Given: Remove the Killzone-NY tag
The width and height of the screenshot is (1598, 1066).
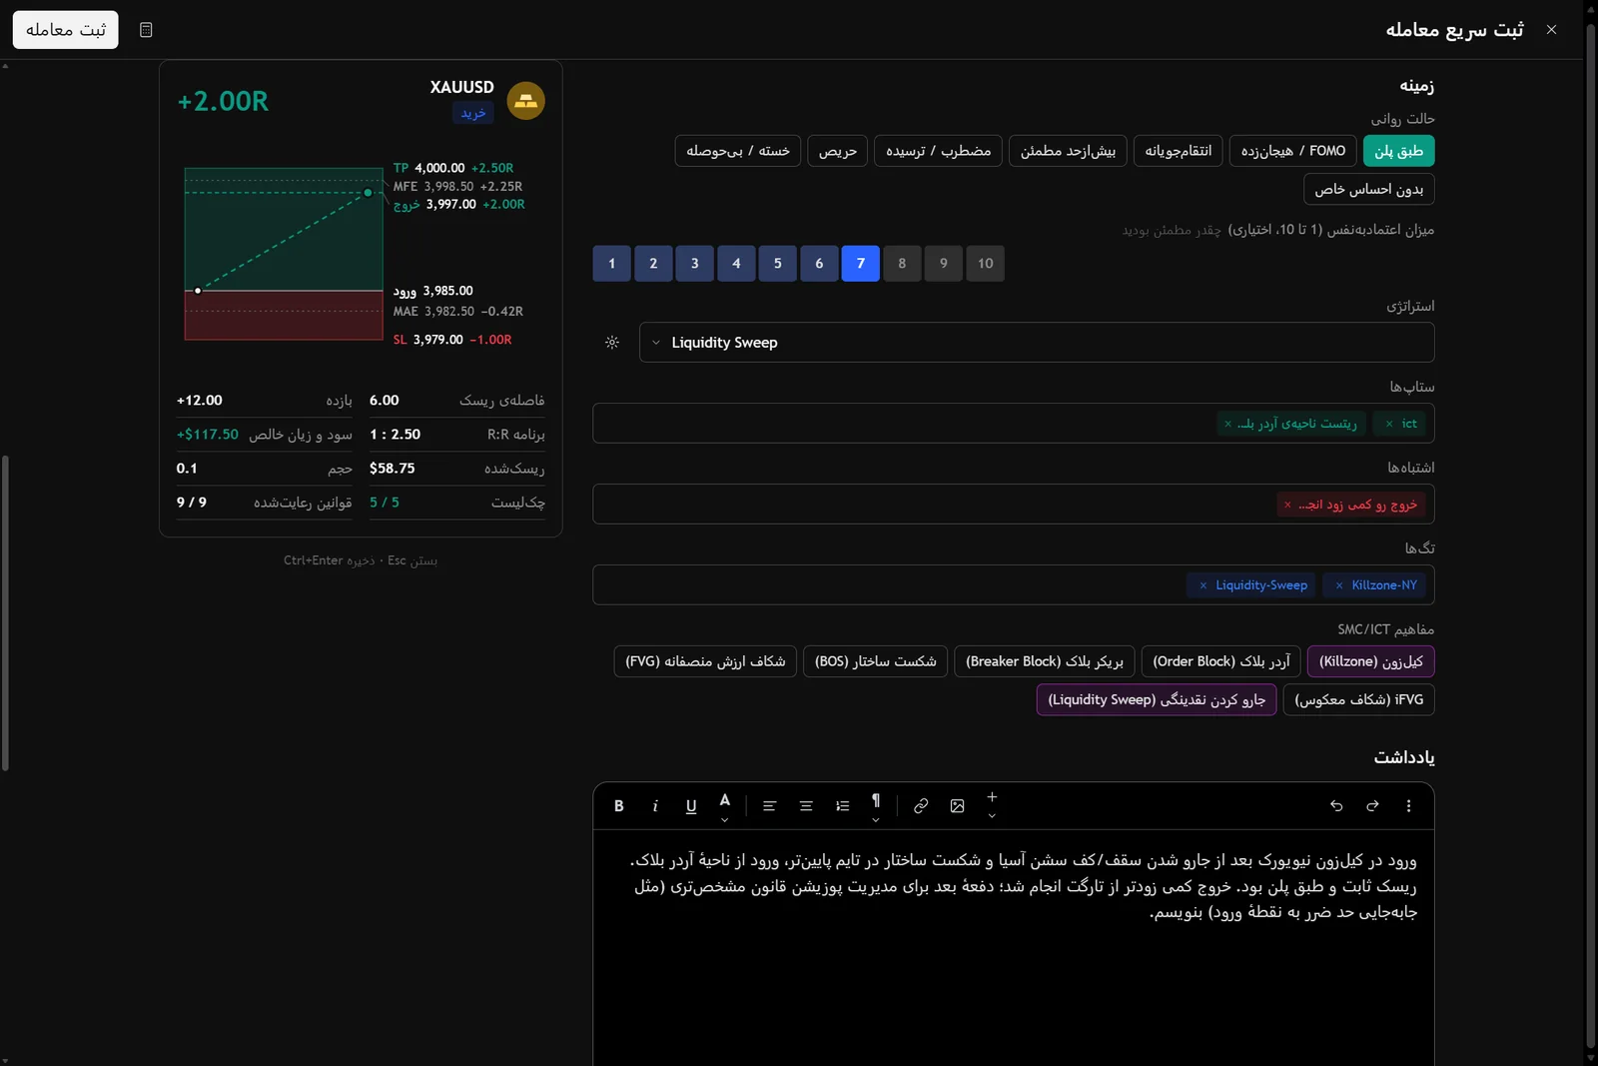Looking at the screenshot, I should tap(1339, 585).
